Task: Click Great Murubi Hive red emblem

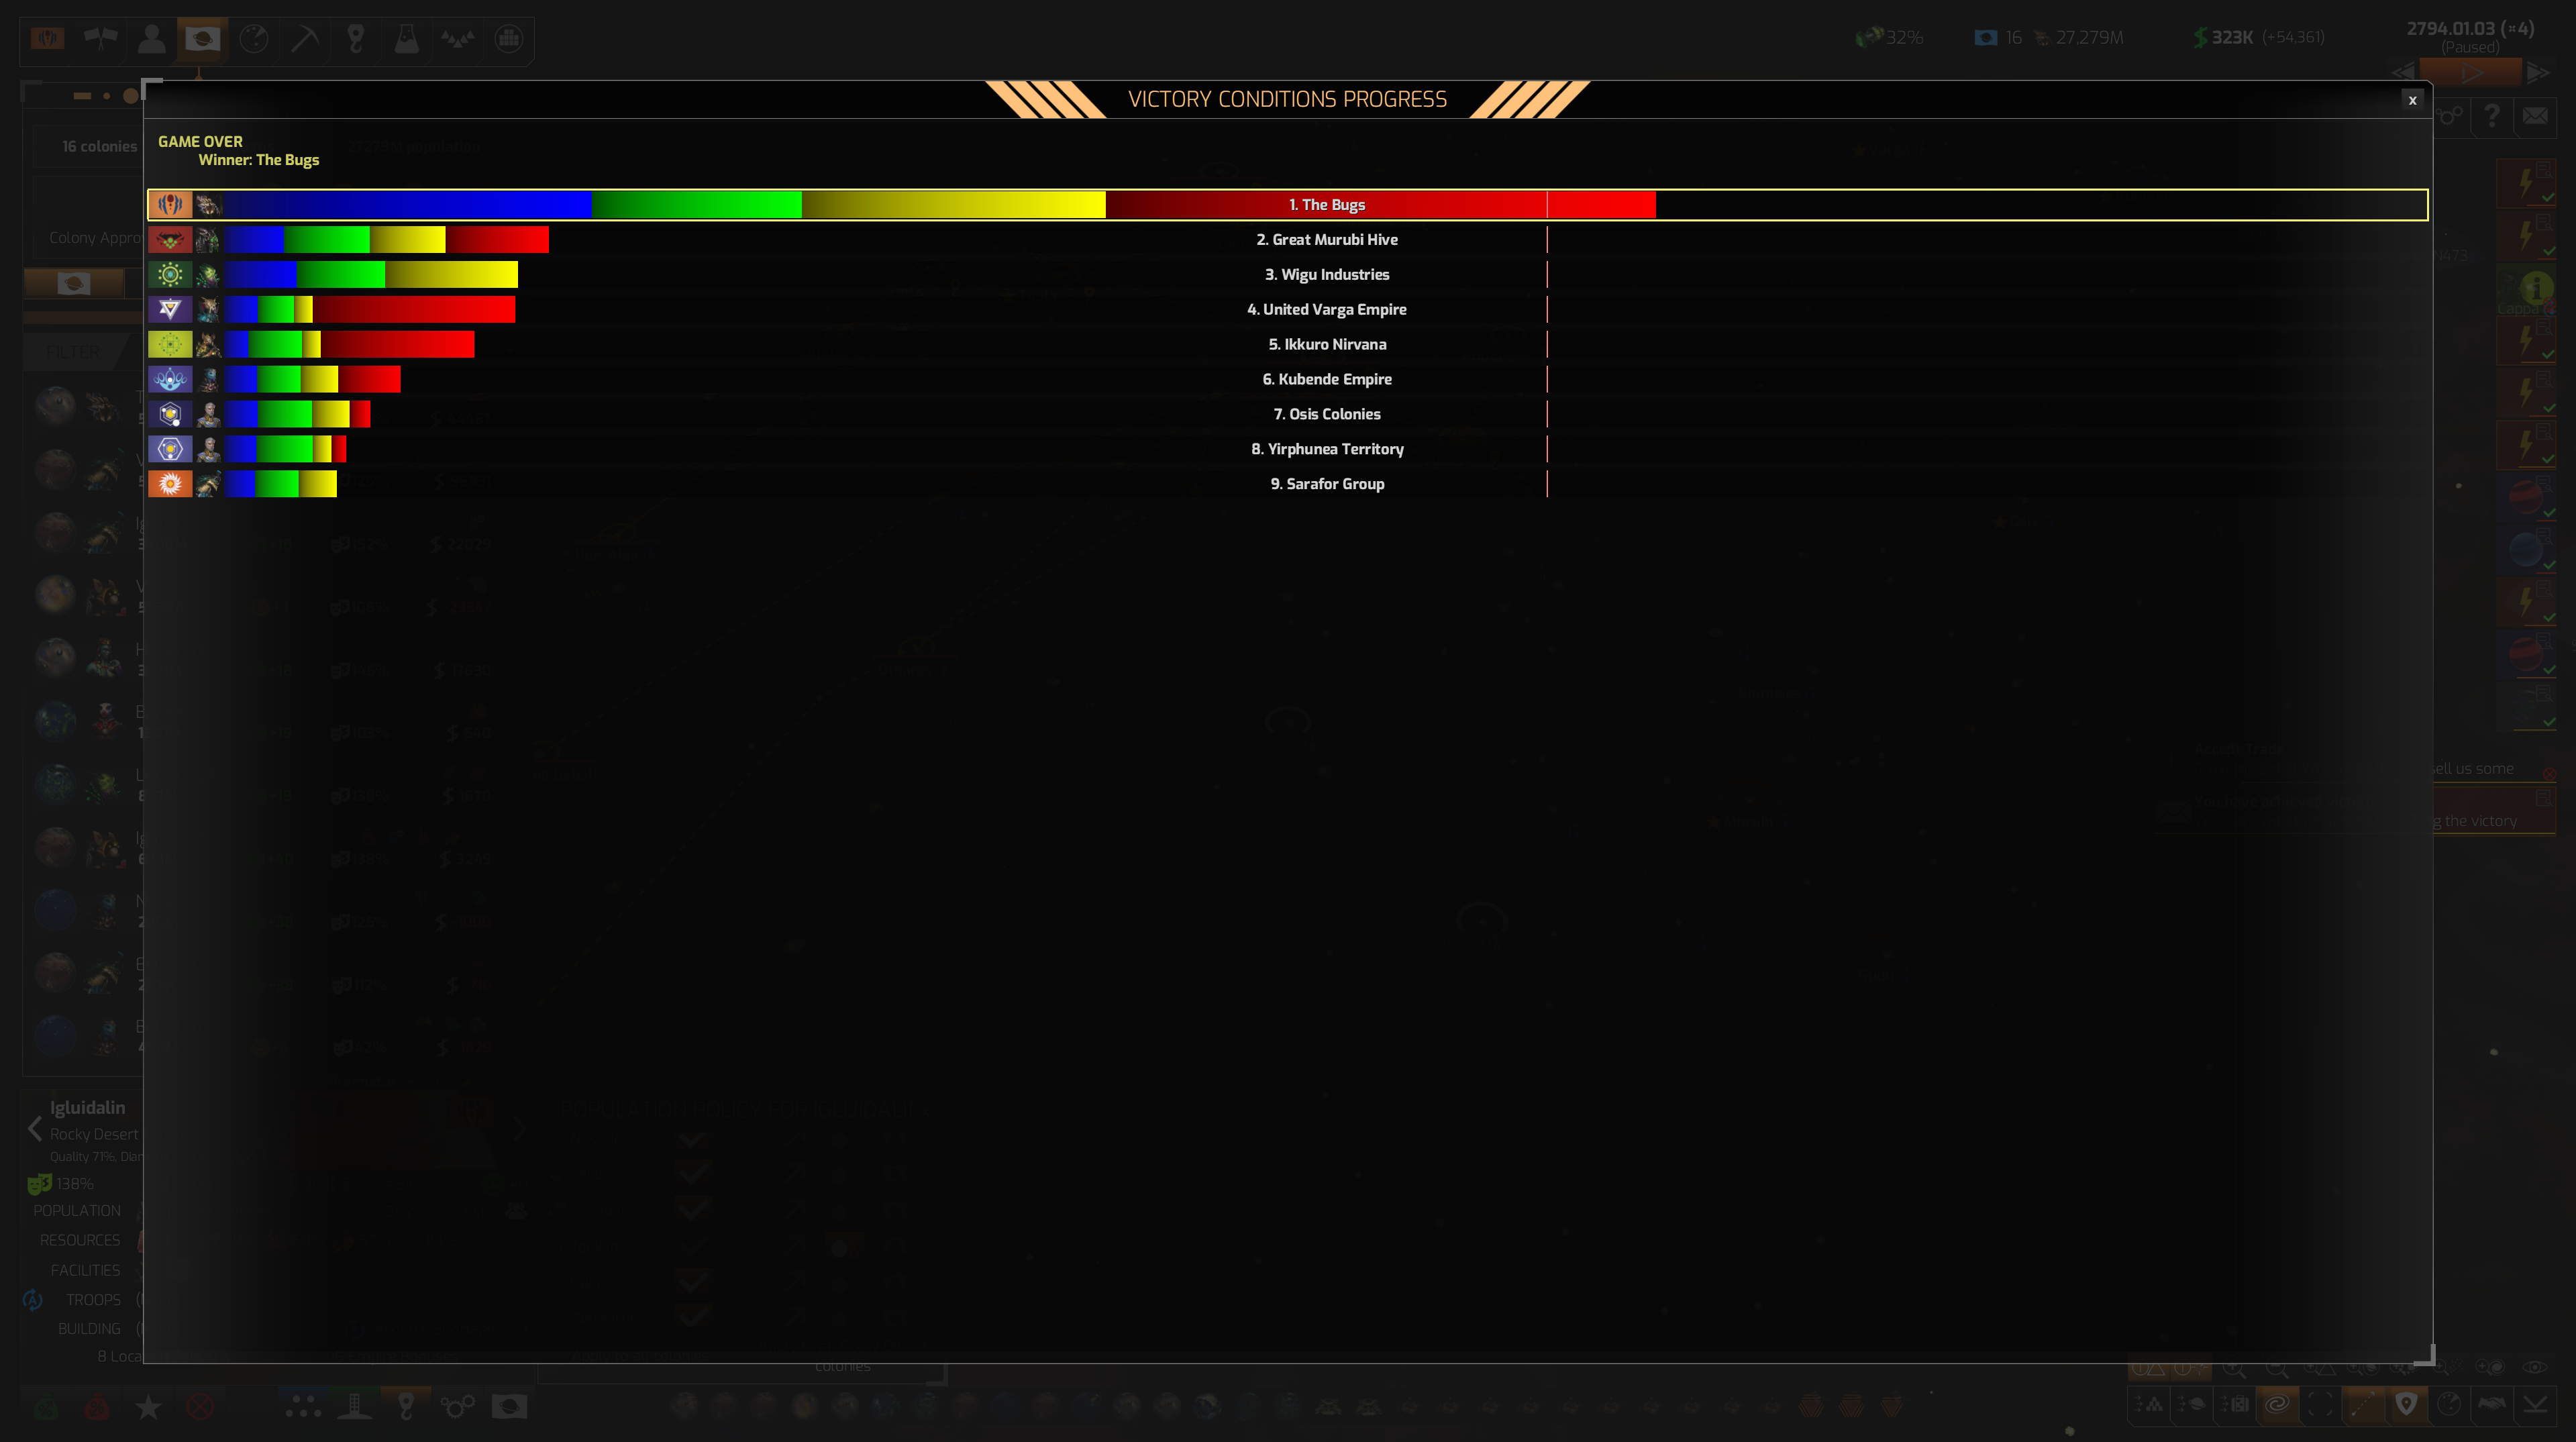Action: tap(170, 240)
